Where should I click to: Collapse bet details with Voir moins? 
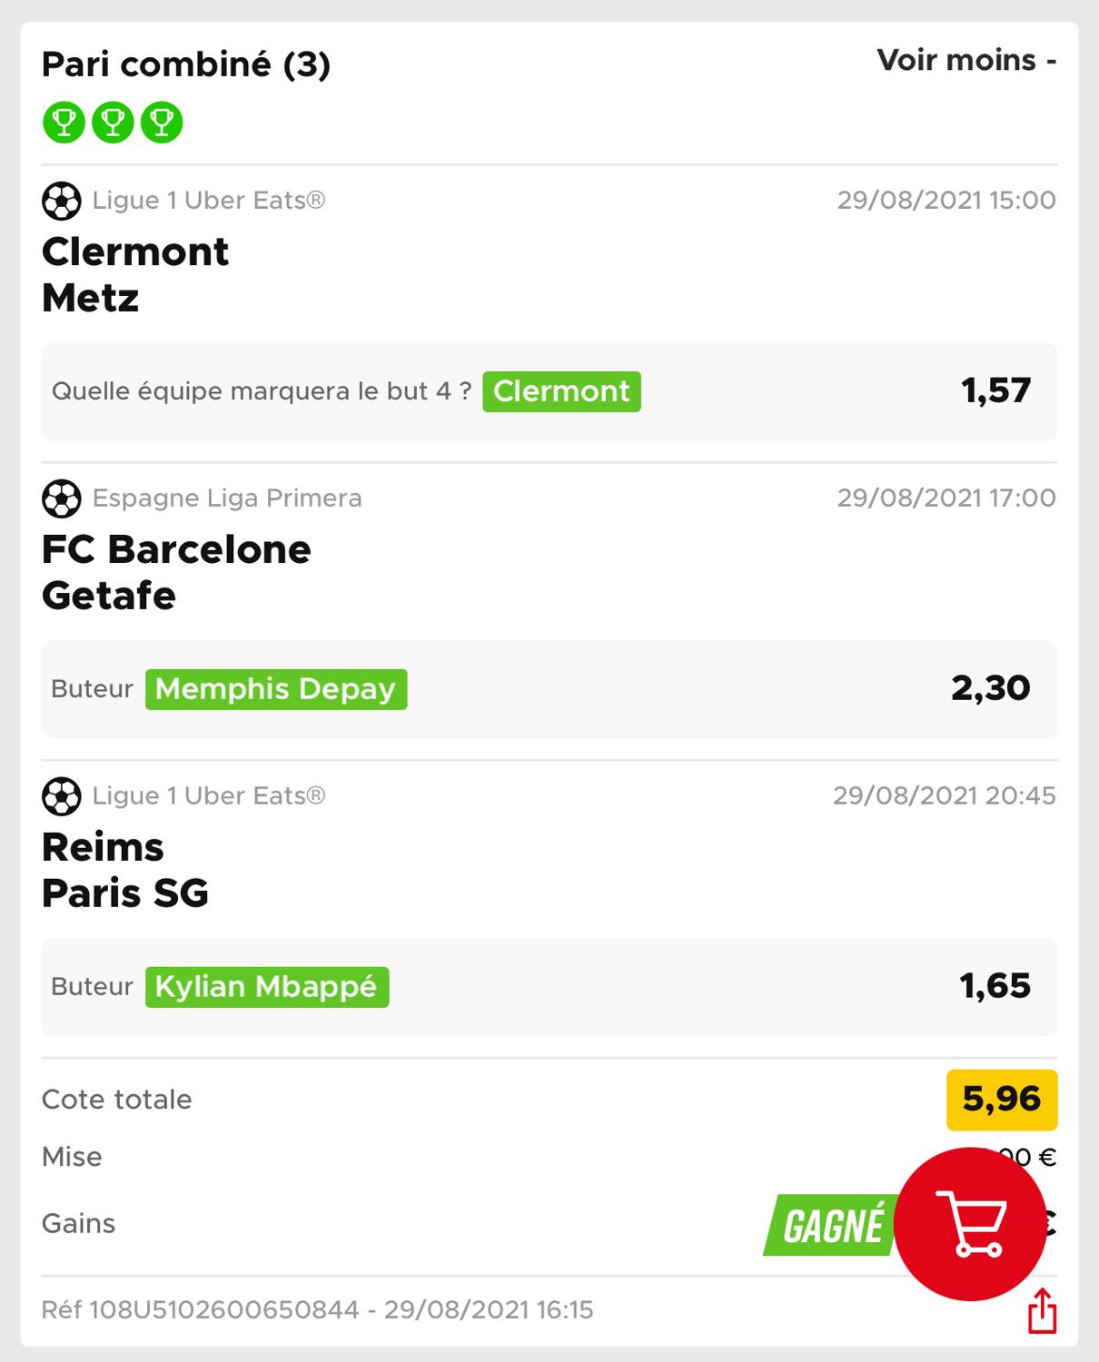tap(966, 60)
